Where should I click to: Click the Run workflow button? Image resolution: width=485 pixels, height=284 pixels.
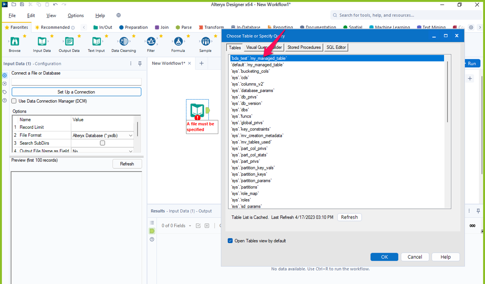[x=472, y=63]
